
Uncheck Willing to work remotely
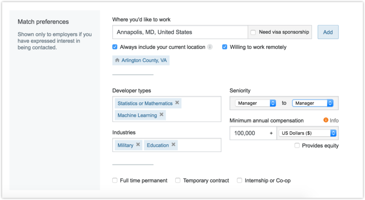[x=224, y=47]
